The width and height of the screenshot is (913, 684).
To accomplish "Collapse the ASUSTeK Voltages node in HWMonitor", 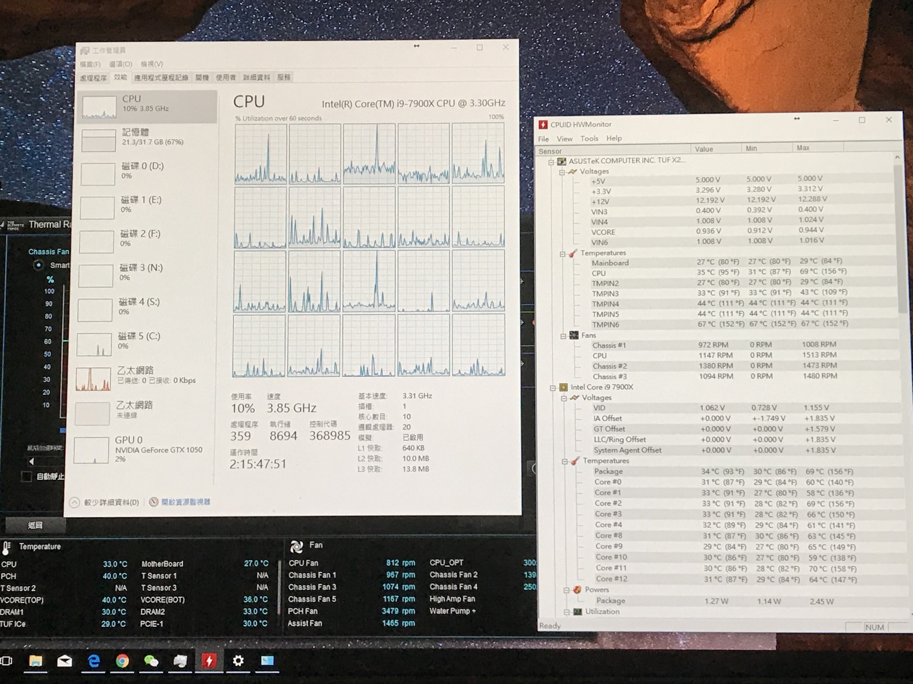I will (x=561, y=172).
